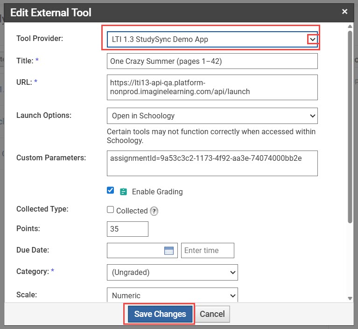Click the Due Date field
Viewport: 358px width, 329px height.
tap(142, 250)
